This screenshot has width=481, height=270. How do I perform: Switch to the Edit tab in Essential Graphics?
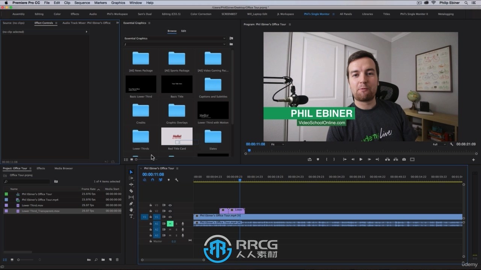point(183,31)
